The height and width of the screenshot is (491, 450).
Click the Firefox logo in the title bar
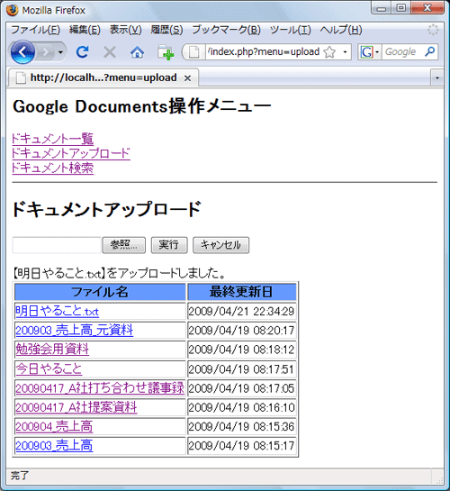tap(13, 10)
